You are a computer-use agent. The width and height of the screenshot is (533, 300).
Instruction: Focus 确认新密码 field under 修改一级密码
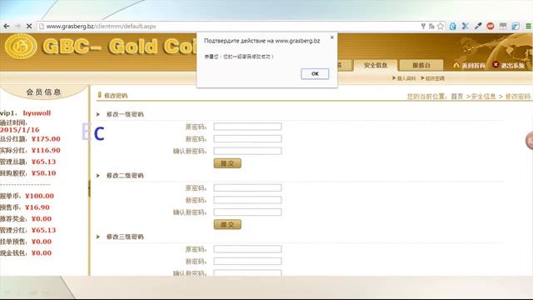click(247, 151)
